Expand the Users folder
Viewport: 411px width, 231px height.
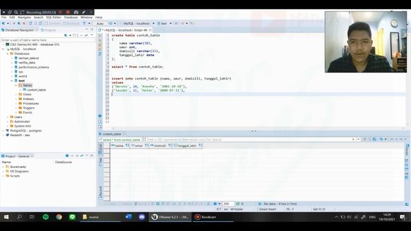(8, 117)
